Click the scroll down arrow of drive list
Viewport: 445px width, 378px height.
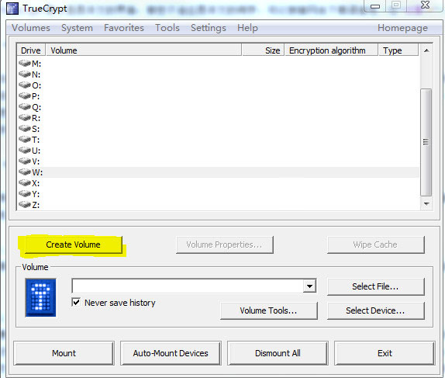click(426, 204)
